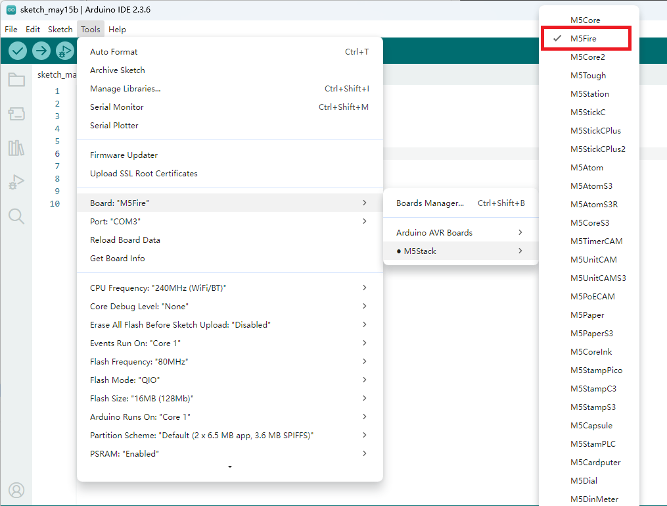This screenshot has width=667, height=506.
Task: Switch to the sketch_may15b editor tab
Action: tap(57, 74)
